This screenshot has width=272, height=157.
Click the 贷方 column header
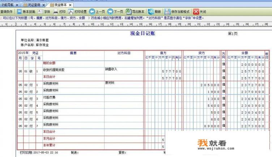pos(201,53)
